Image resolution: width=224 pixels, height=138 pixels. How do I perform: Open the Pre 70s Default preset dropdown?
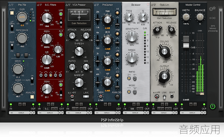point(20,113)
